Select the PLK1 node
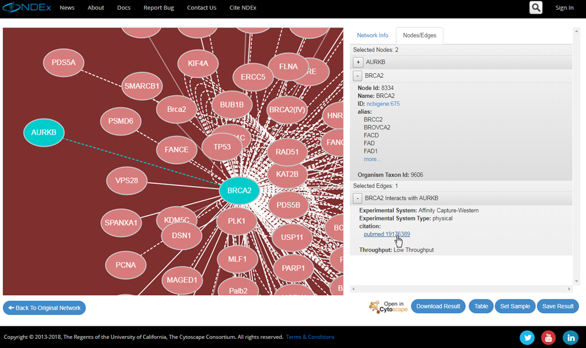586x348 pixels. pyautogui.click(x=236, y=221)
